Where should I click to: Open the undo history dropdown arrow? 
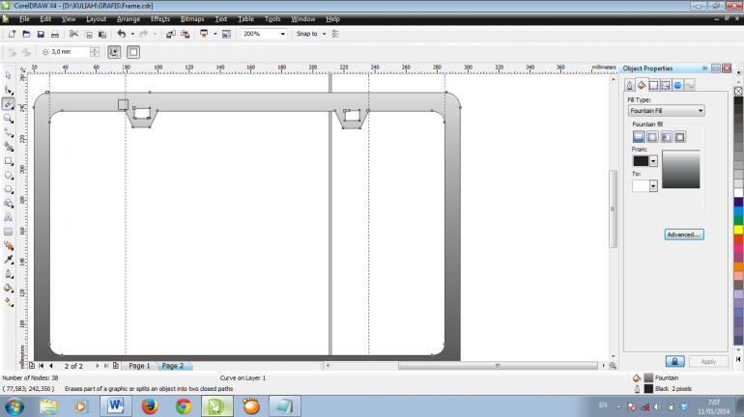coord(132,34)
